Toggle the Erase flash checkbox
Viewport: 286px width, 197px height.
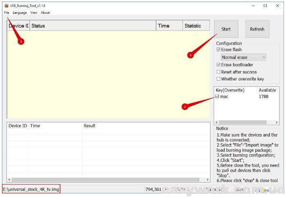coord(218,50)
